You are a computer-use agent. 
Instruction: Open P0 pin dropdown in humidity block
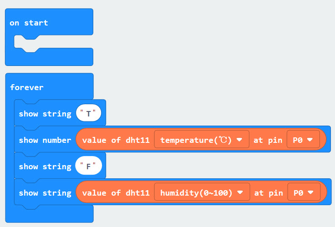coord(304,192)
